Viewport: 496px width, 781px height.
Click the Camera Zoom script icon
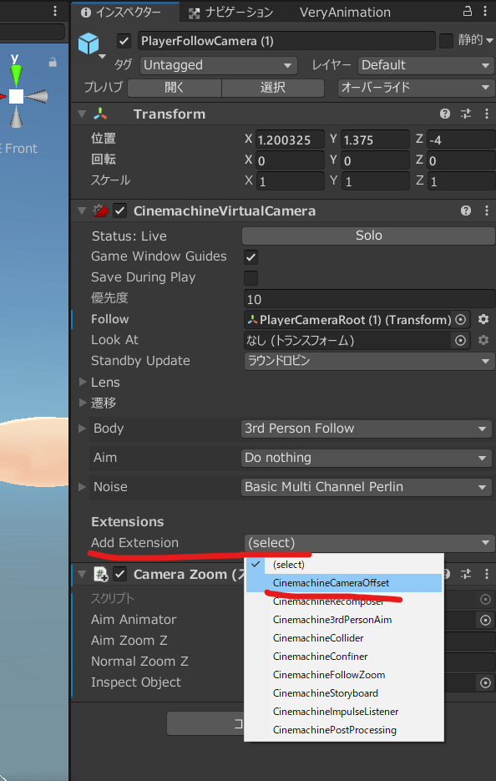coord(101,575)
